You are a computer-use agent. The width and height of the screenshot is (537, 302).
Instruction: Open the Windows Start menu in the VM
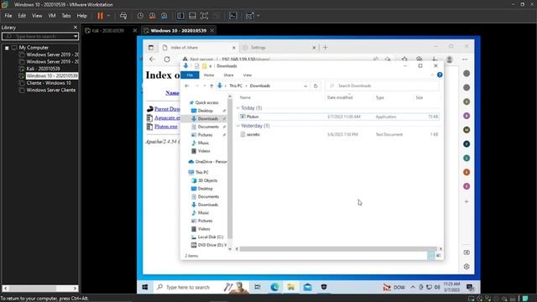tap(145, 287)
